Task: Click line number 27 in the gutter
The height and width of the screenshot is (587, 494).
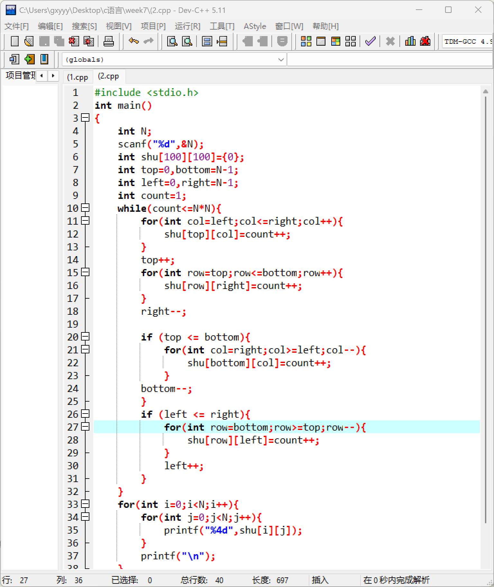Action: (x=73, y=427)
